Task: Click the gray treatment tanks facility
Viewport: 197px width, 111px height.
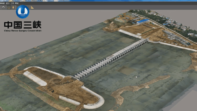Action: point(177,37)
